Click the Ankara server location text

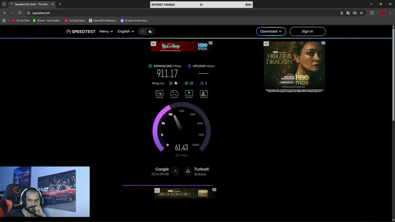200,174
